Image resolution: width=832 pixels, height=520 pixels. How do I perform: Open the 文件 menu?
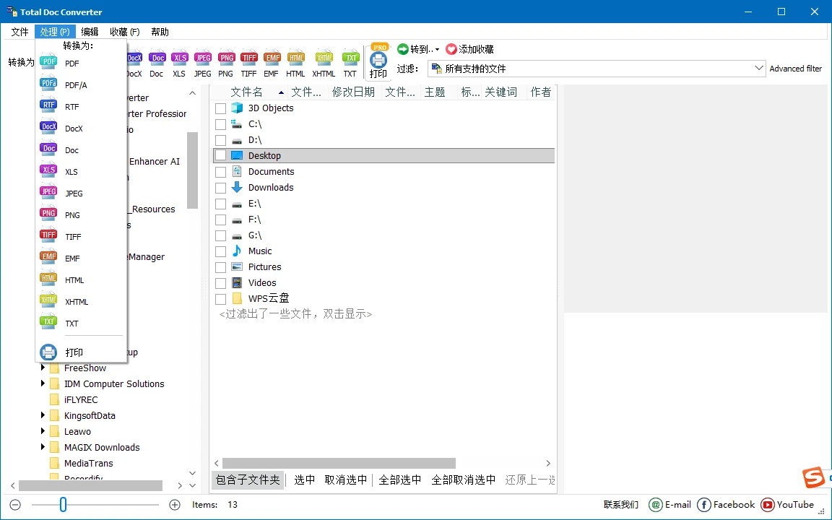pos(19,31)
